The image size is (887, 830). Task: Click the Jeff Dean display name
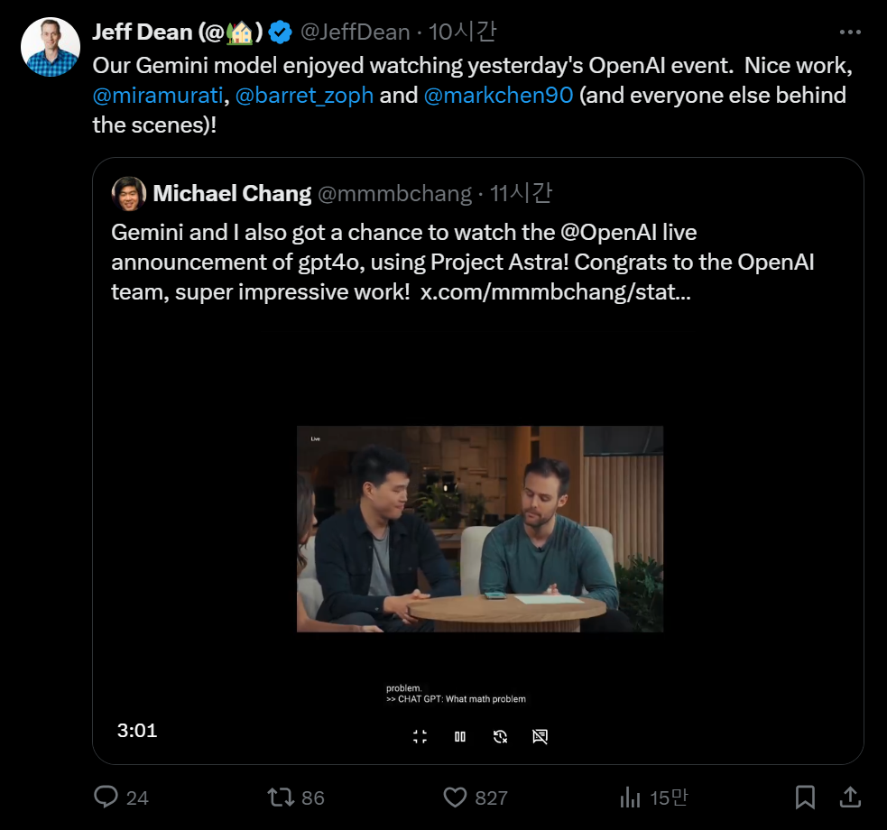click(143, 32)
